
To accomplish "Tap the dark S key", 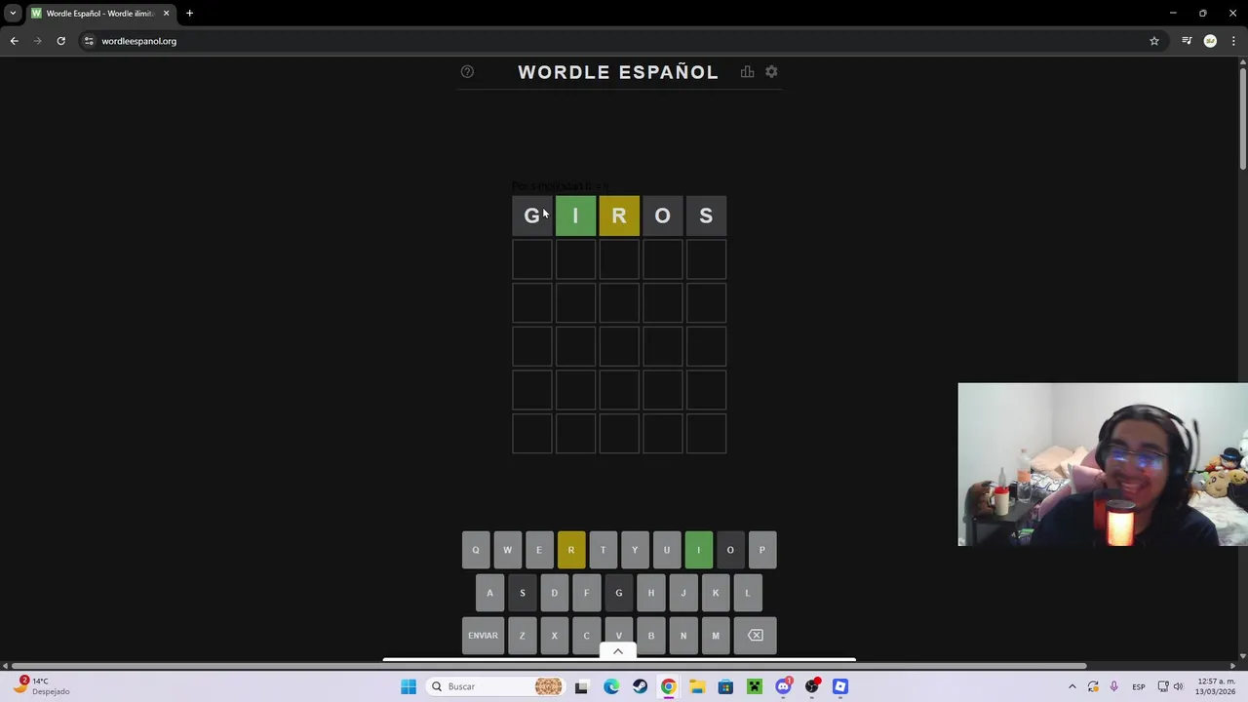I will pyautogui.click(x=522, y=593).
